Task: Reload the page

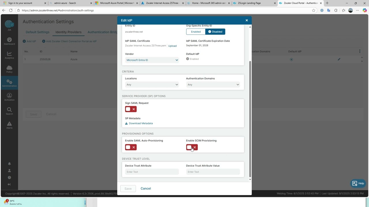Action: (11, 10)
